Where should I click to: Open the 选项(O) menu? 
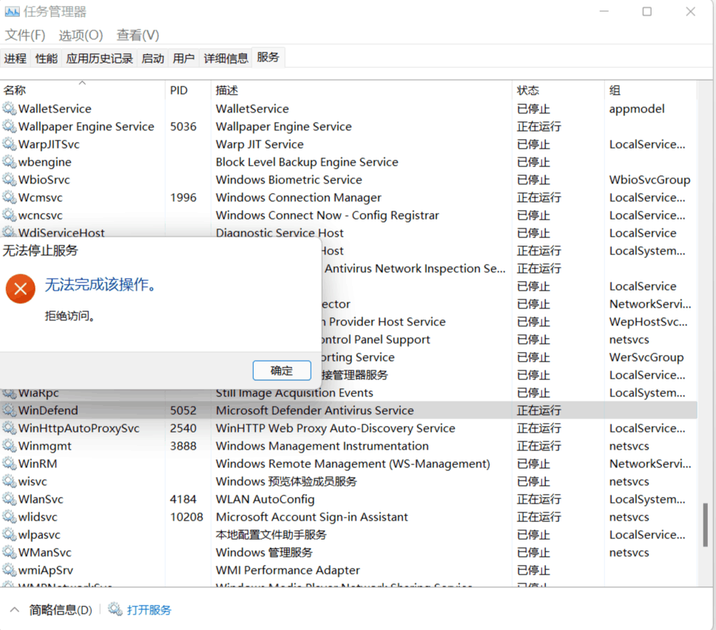81,35
